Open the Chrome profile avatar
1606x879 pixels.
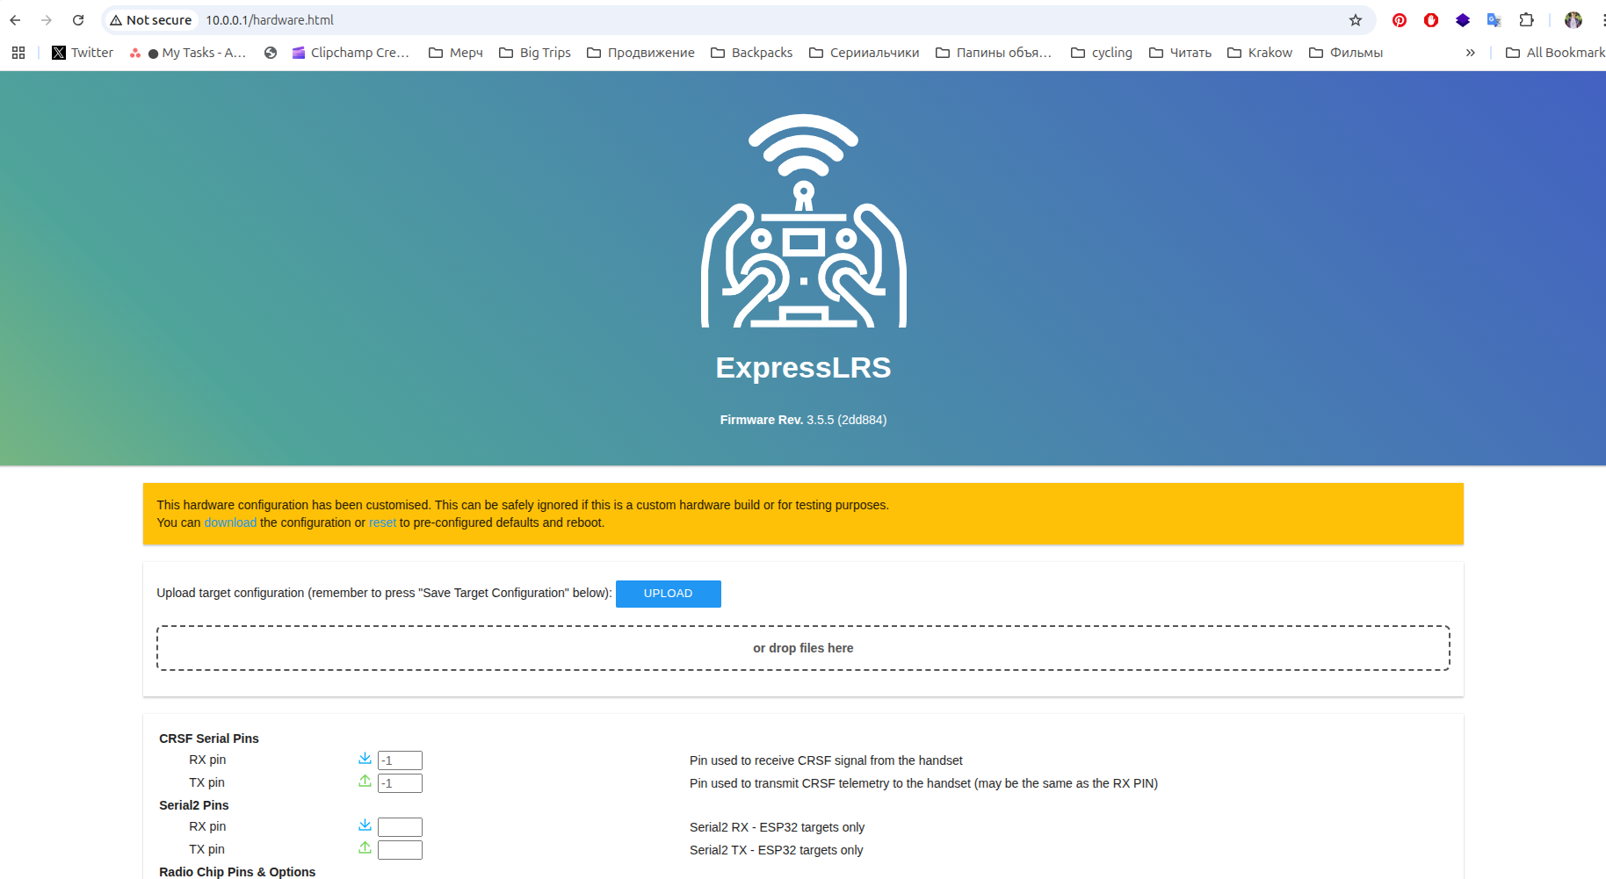(1573, 20)
